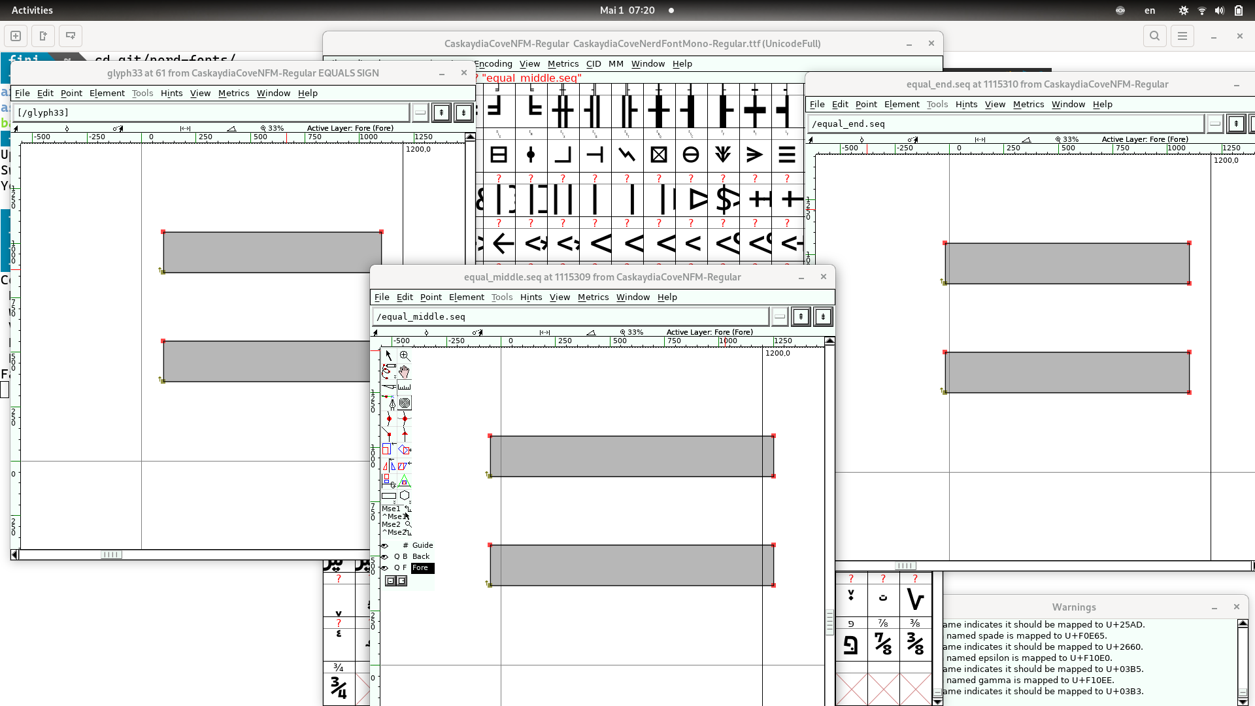The height and width of the screenshot is (706, 1255).
Task: Toggle Fore layer visibility eye
Action: click(384, 568)
